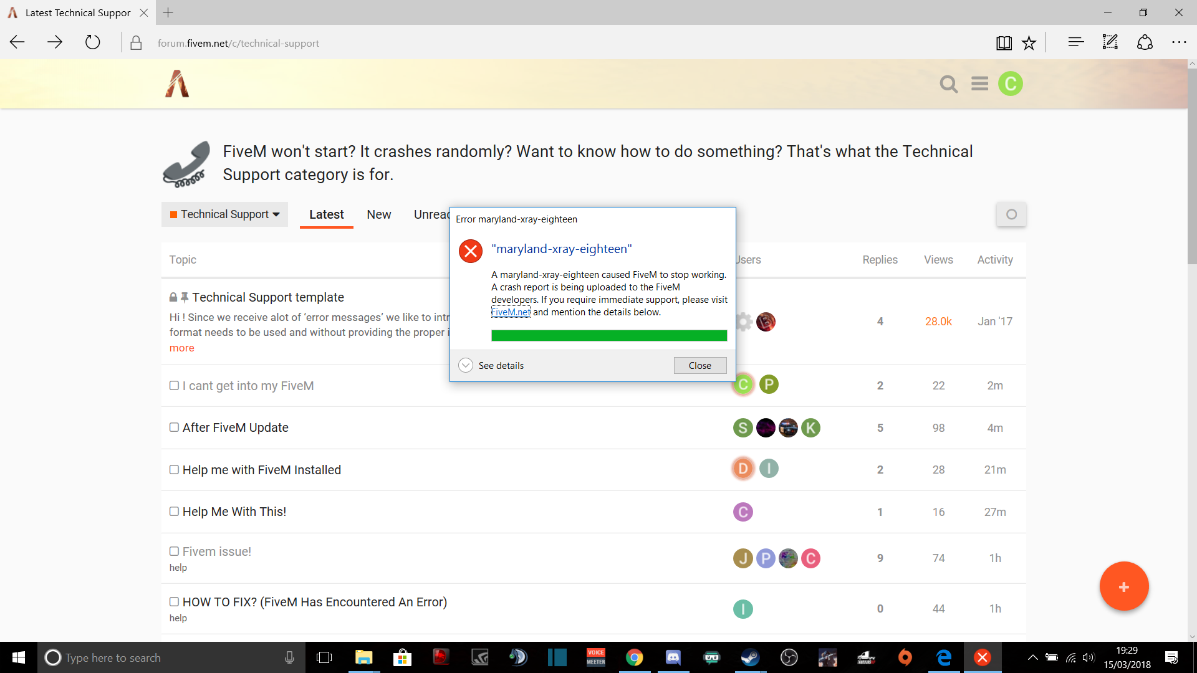Open Help me with FiveM Installed topic

click(x=262, y=470)
